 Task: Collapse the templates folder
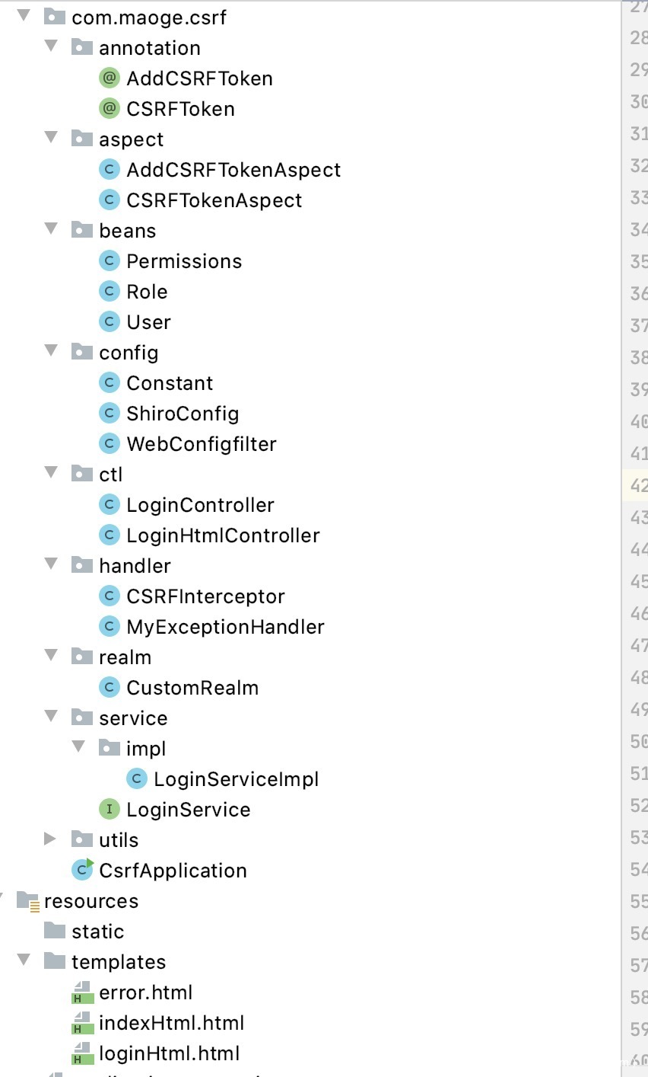(x=24, y=960)
